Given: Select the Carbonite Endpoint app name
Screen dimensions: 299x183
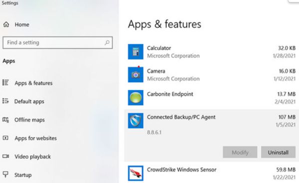Looking at the screenshot, I should [x=170, y=94].
